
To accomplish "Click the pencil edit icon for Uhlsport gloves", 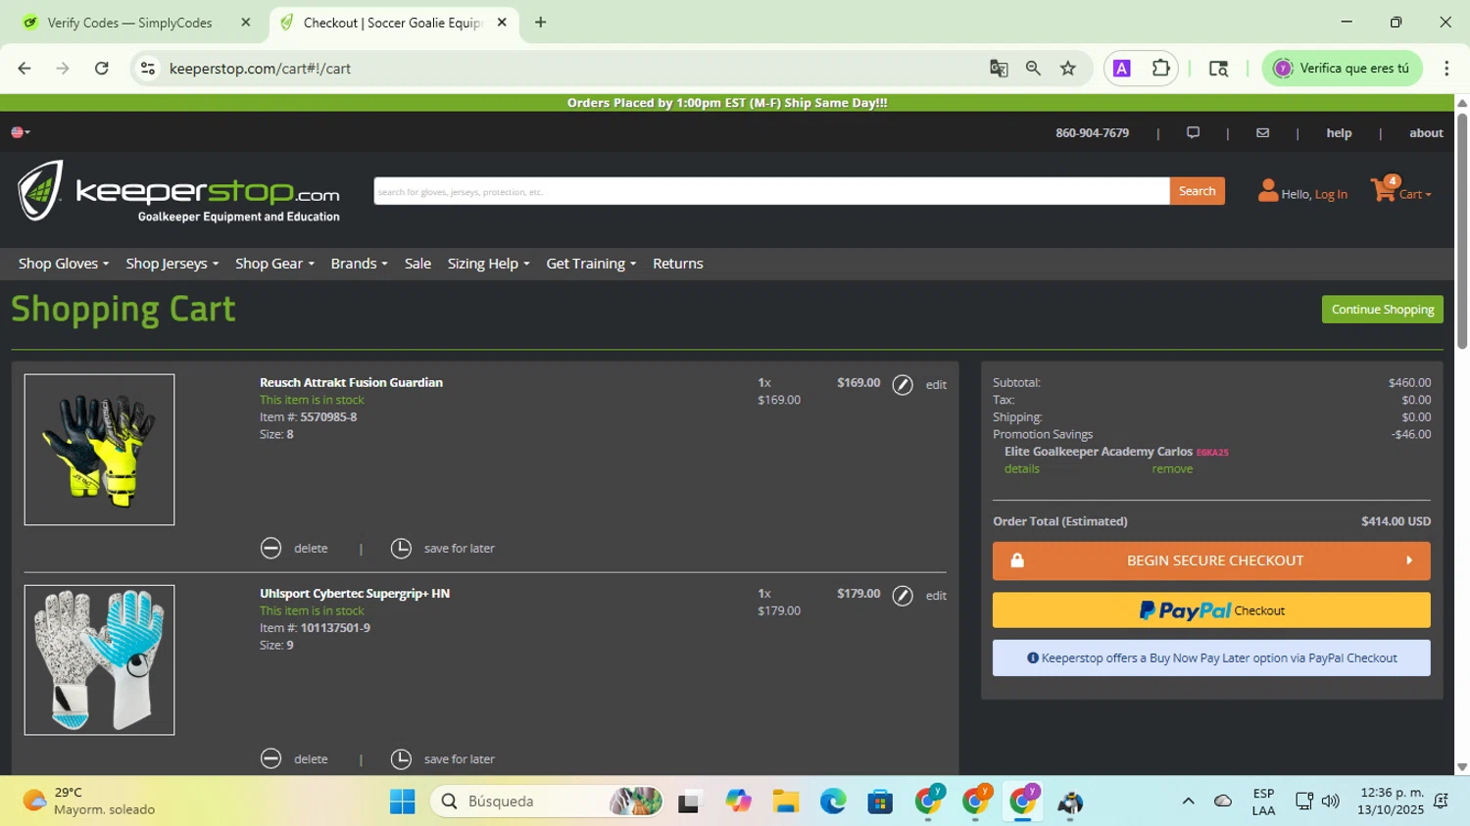I will coord(903,596).
